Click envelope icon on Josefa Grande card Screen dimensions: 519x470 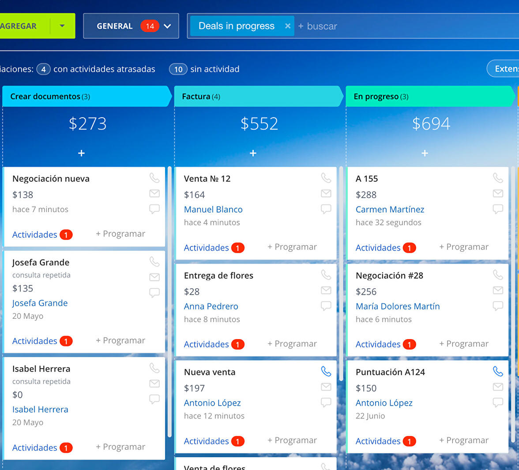click(x=154, y=277)
